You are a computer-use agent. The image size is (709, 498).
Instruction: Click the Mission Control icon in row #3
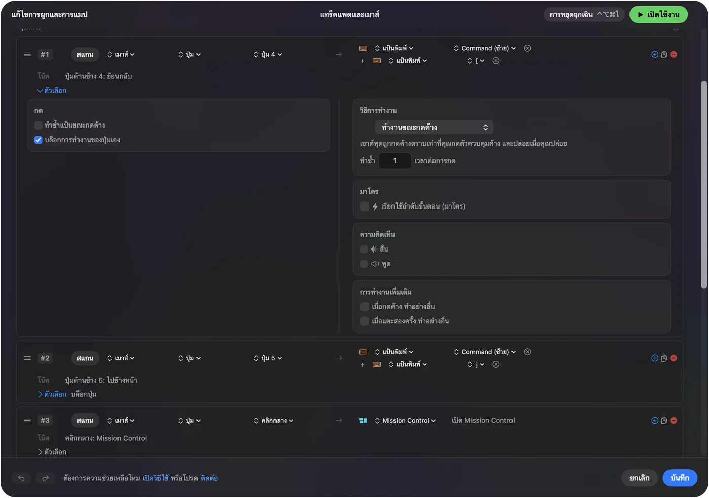point(363,420)
